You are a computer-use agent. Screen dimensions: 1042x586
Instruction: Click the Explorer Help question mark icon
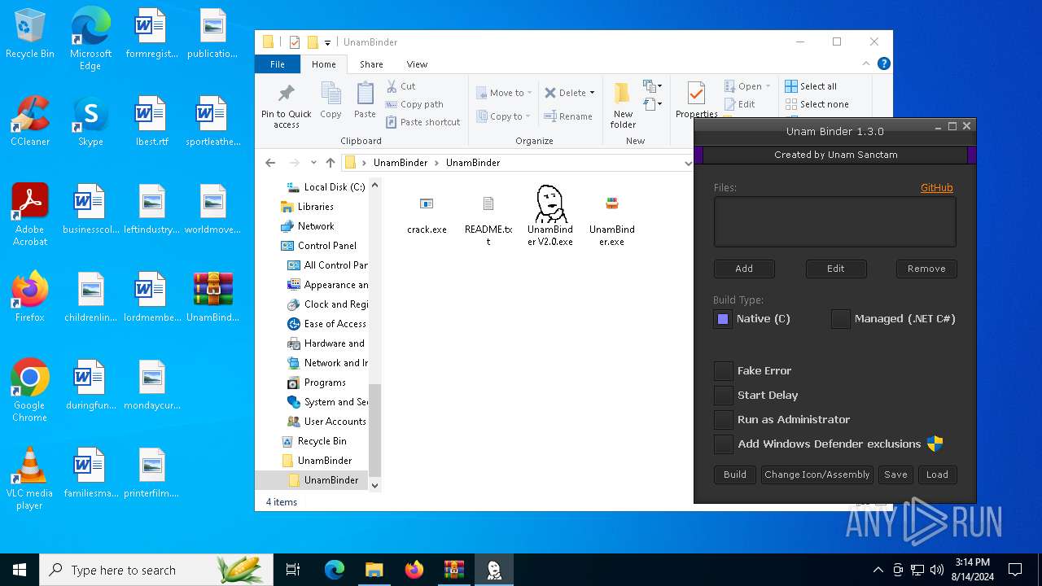coord(884,63)
